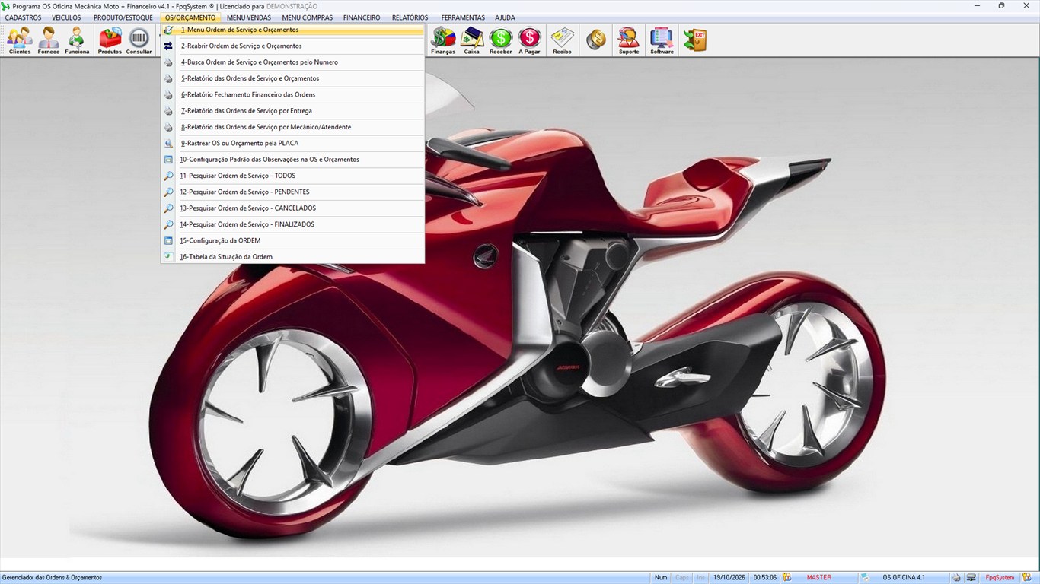Click MASTER user in status bar
This screenshot has width=1040, height=584.
pos(819,578)
